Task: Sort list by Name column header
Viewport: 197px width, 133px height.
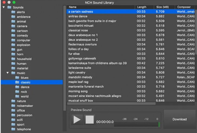Action: tap(100, 7)
